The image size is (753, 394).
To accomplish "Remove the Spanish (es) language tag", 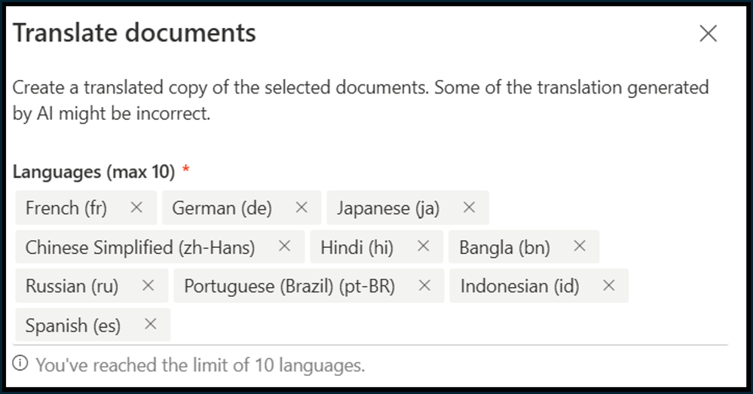I will click(151, 325).
